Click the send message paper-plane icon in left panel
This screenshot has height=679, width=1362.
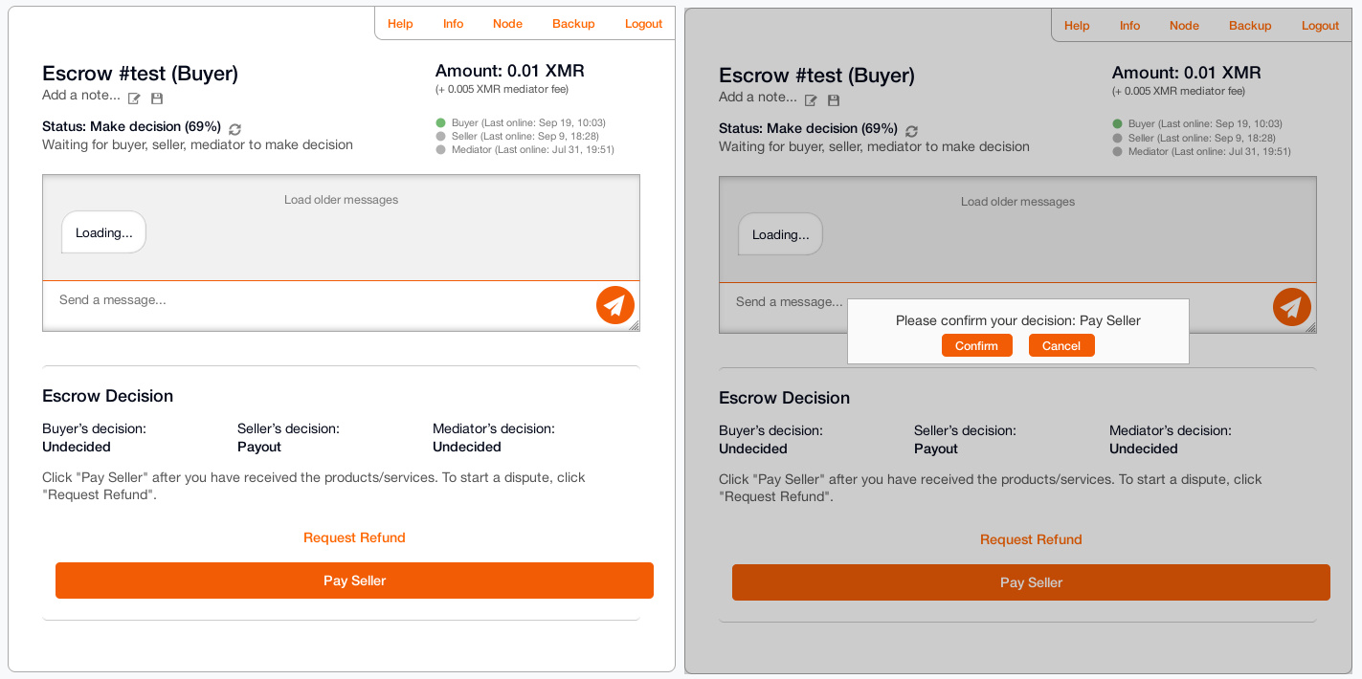tap(615, 305)
